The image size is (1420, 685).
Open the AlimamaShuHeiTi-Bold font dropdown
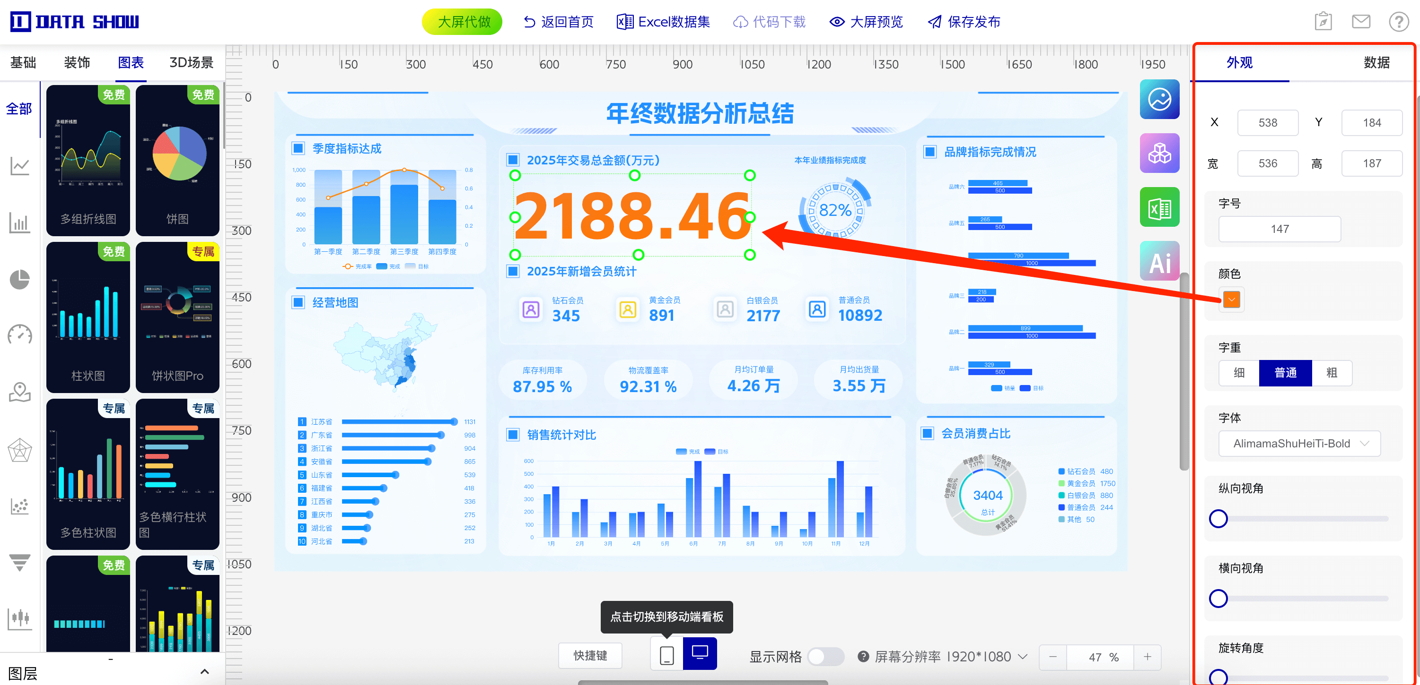point(1299,443)
